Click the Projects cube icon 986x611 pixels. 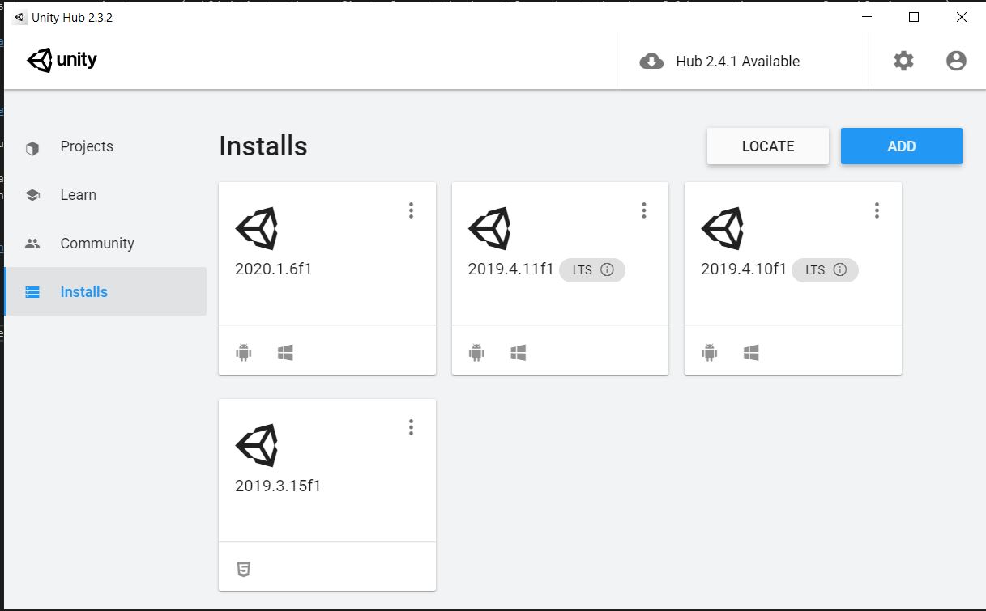click(32, 148)
